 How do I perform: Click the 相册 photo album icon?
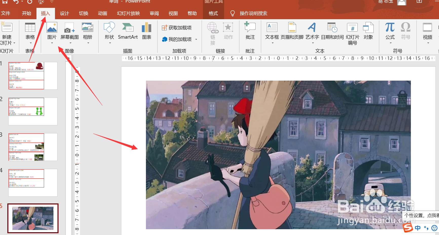pos(87,27)
